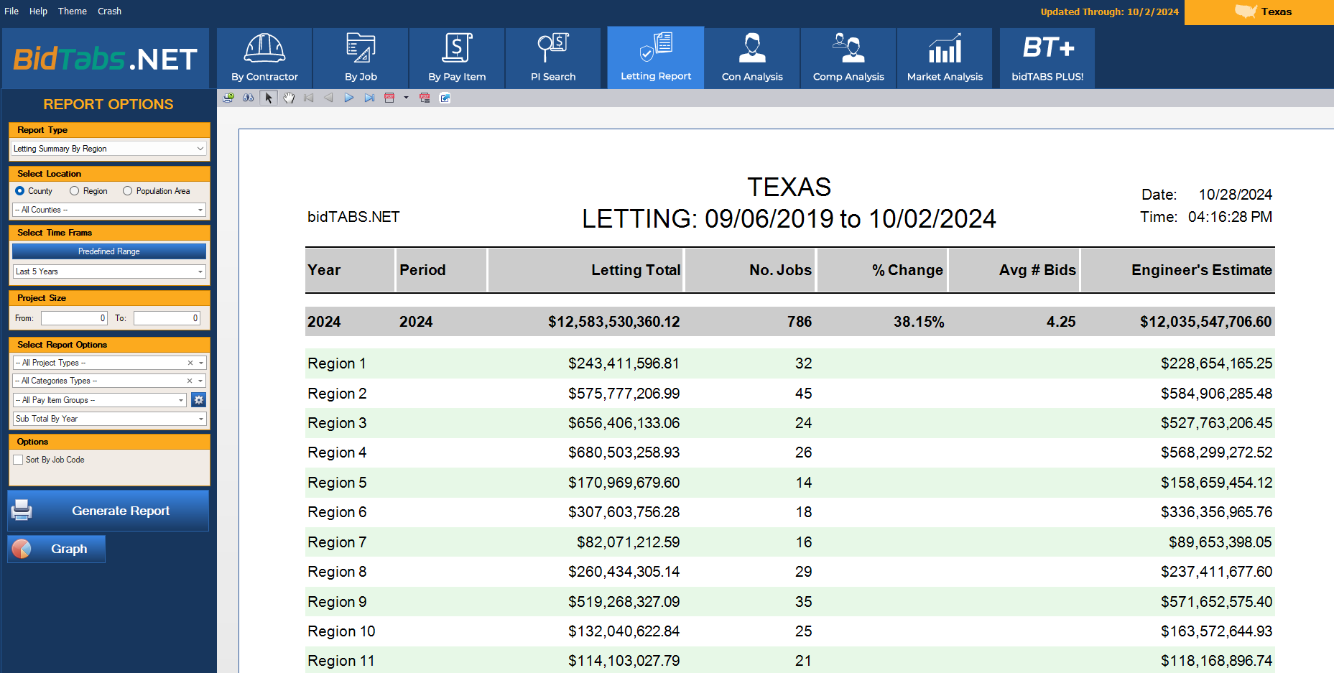Open the Sub Total By Year dropdown
Viewport: 1334px width, 673px height.
109,419
